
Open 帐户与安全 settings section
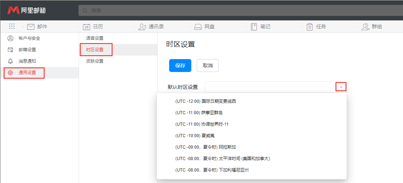coord(29,38)
